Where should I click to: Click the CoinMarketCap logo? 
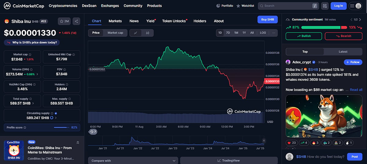pyautogui.click(x=24, y=6)
